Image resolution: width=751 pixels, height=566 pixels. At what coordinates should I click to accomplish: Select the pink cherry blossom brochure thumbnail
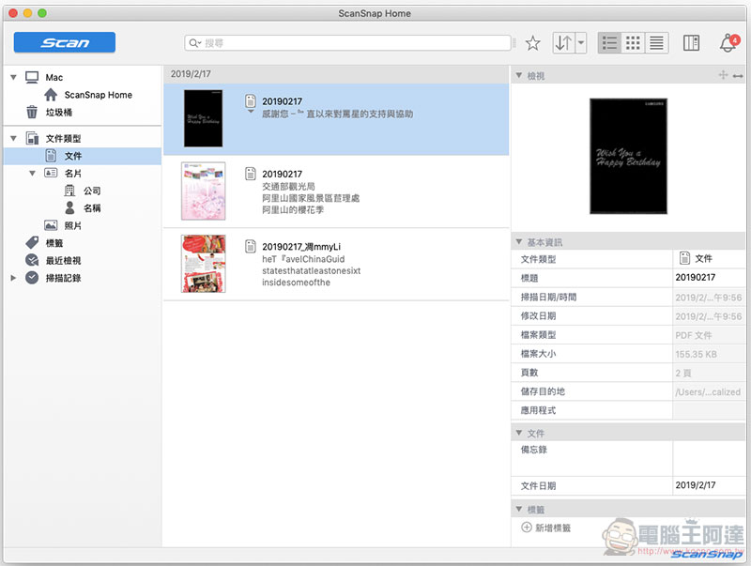click(x=203, y=191)
